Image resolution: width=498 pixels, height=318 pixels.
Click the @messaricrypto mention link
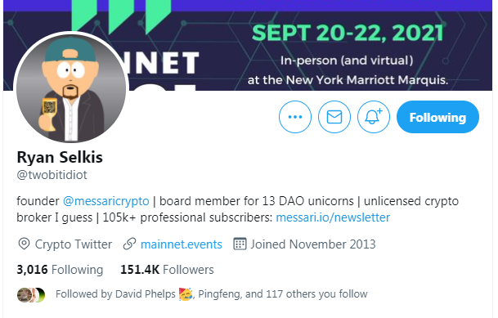point(106,201)
